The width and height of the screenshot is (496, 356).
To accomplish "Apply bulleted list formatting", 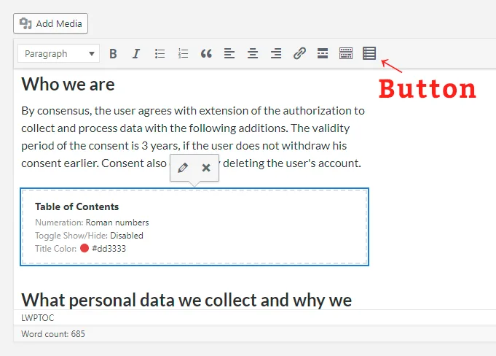I will 160,53.
